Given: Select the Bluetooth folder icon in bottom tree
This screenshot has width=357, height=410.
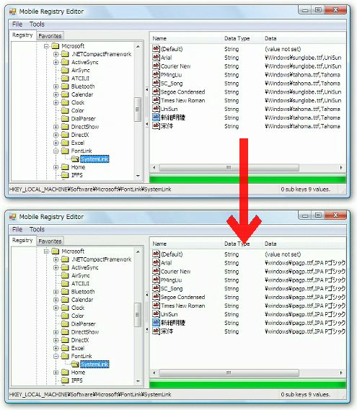Looking at the screenshot, I should [x=65, y=292].
